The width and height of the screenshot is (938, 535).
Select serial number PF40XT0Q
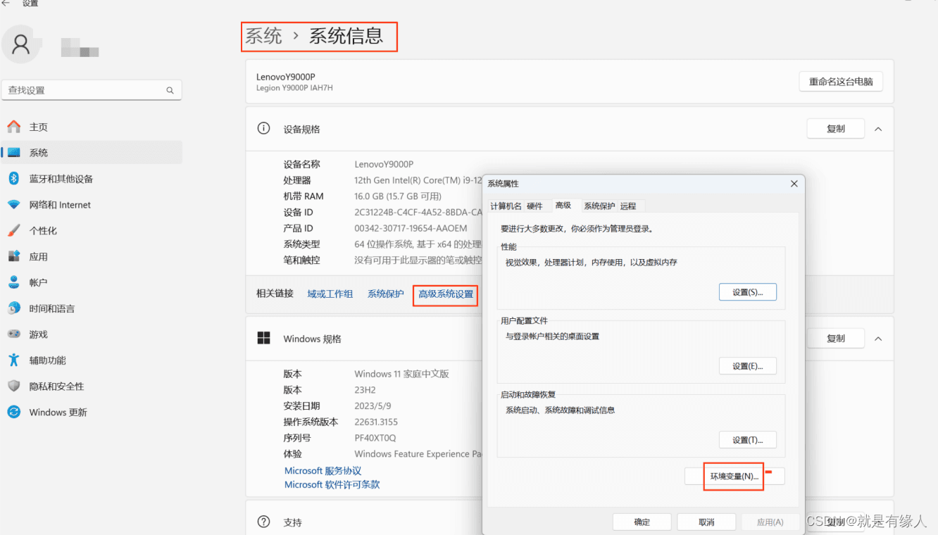coord(375,438)
